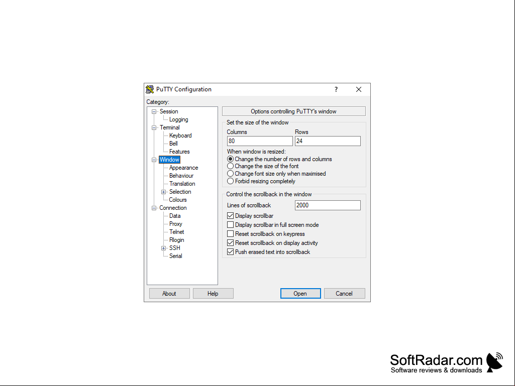Open the Proxy category
Screen dimensions: 515x386
pyautogui.click(x=176, y=224)
